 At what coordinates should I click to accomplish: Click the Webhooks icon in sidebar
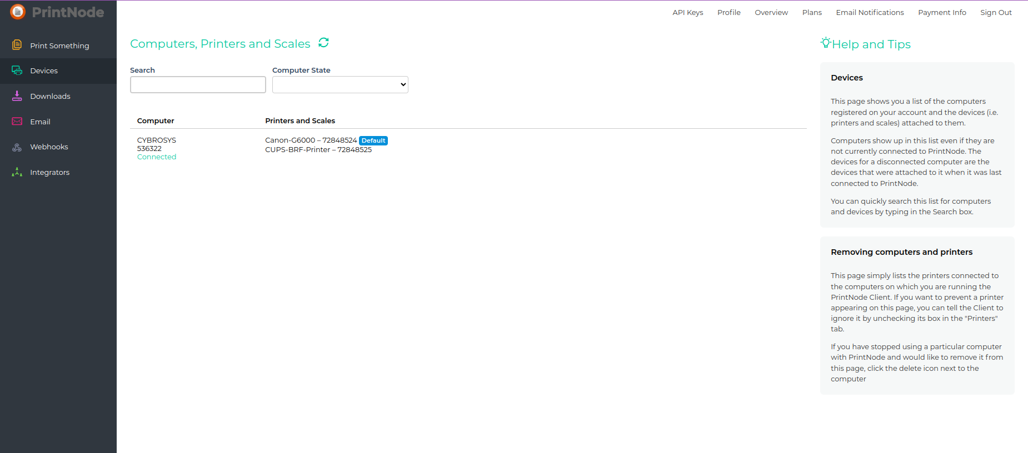17,147
